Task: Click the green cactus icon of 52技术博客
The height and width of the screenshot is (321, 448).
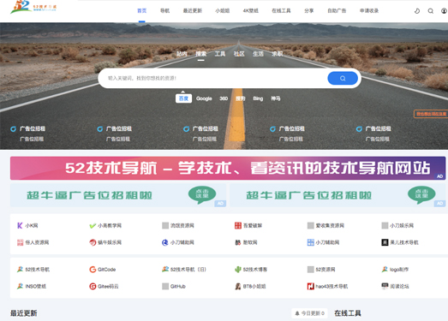Action: pyautogui.click(x=238, y=270)
